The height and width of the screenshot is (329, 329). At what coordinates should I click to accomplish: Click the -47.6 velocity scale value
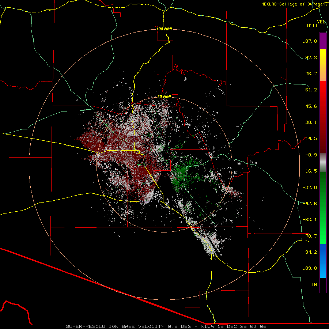(x=310, y=204)
